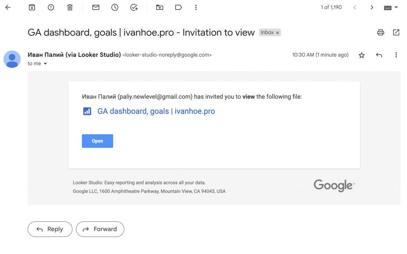Open the 'GA dashboard, goals | ivanhoe.pro' link

point(156,111)
